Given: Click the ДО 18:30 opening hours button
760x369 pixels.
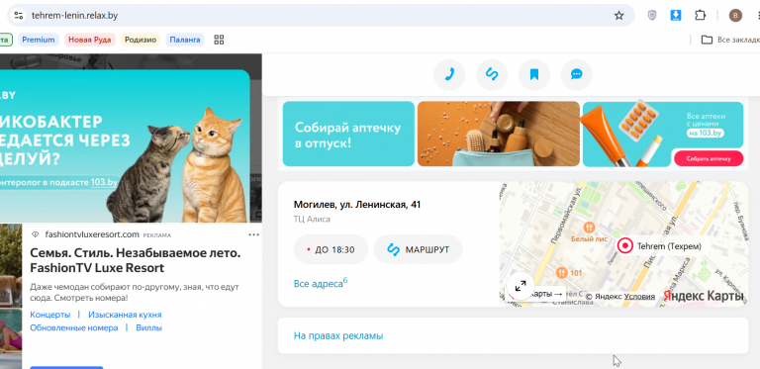Looking at the screenshot, I should point(331,250).
